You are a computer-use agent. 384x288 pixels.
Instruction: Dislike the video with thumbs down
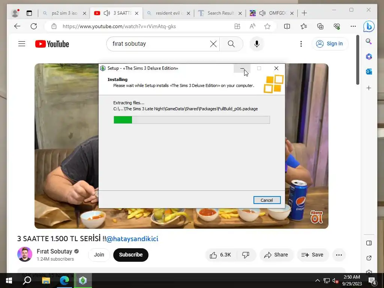coord(246,255)
